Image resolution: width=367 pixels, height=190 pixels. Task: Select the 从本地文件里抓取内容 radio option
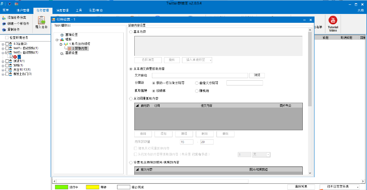point(131,69)
